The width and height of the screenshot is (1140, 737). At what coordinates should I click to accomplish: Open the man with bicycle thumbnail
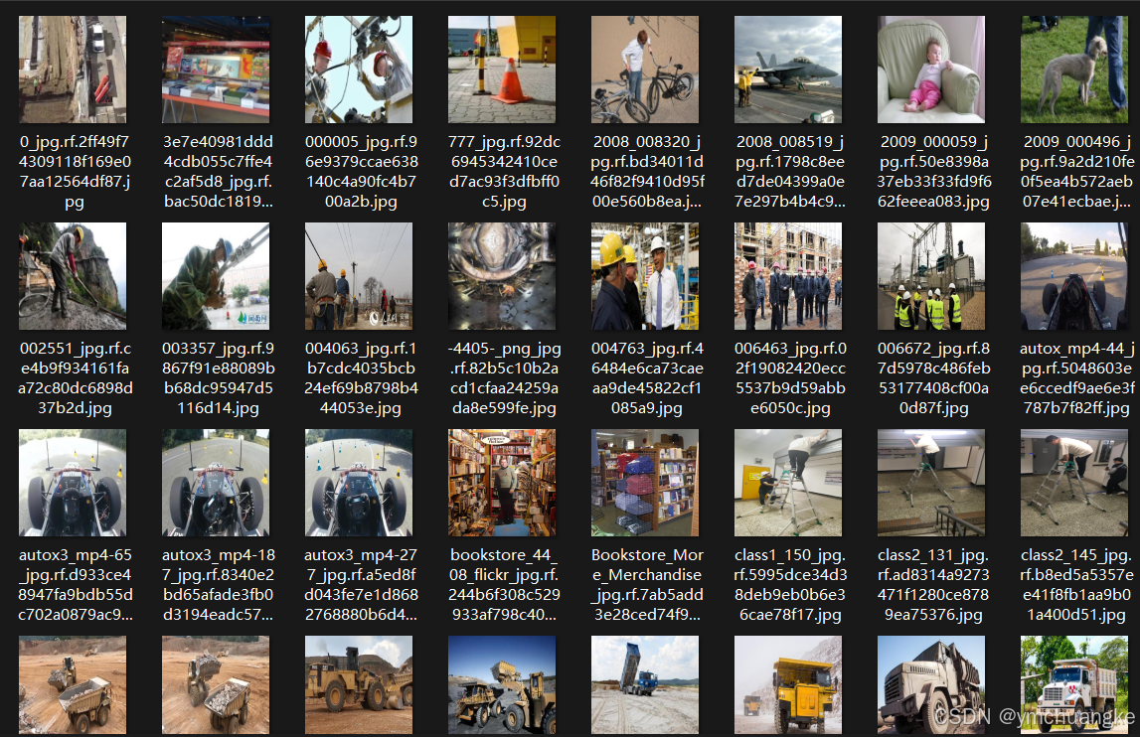(x=645, y=70)
